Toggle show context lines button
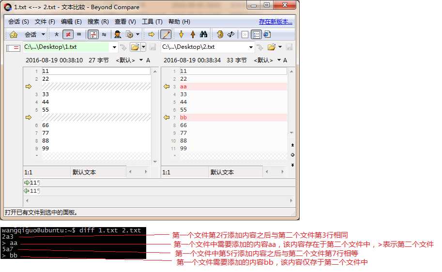 click(93, 34)
